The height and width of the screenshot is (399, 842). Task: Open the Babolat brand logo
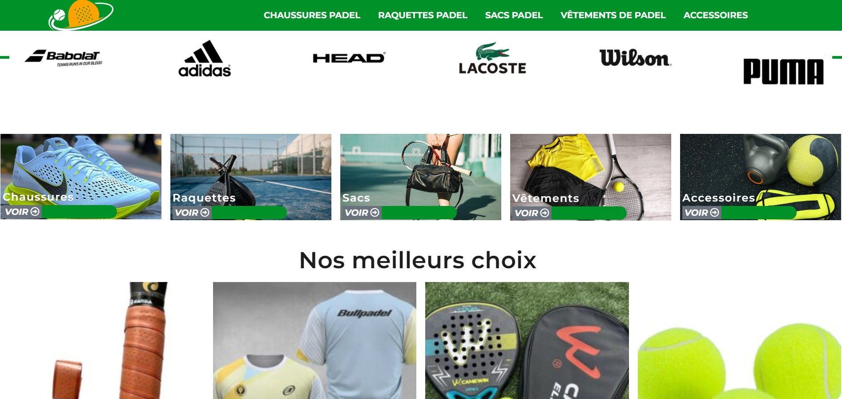[x=64, y=58]
